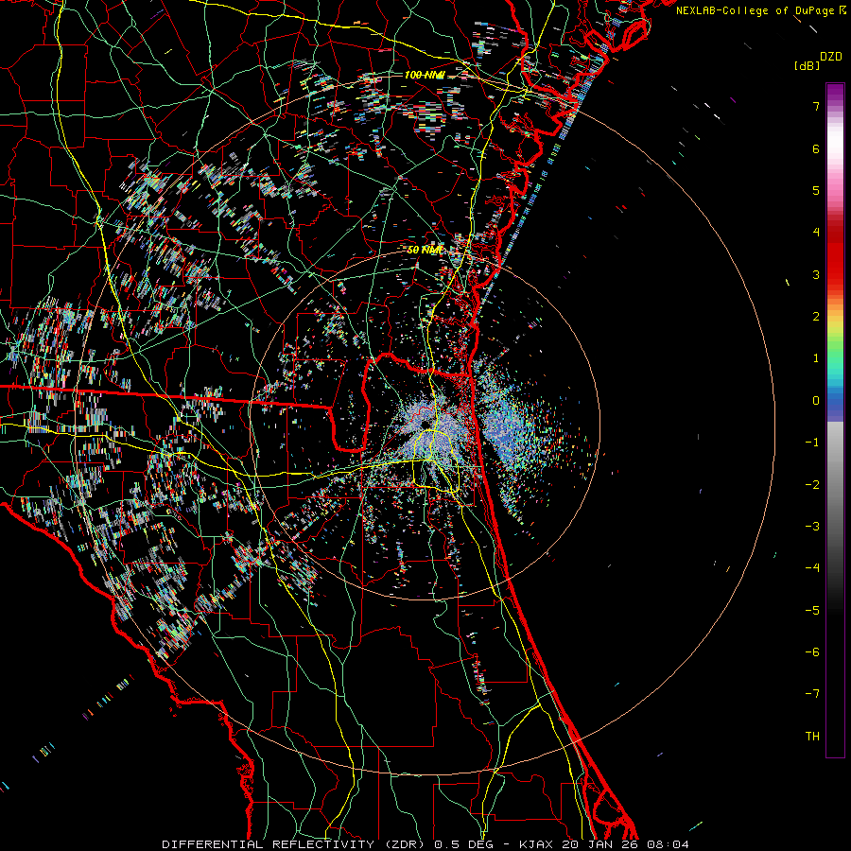
Task: Click the -5 value on the color scale
Action: 812,611
